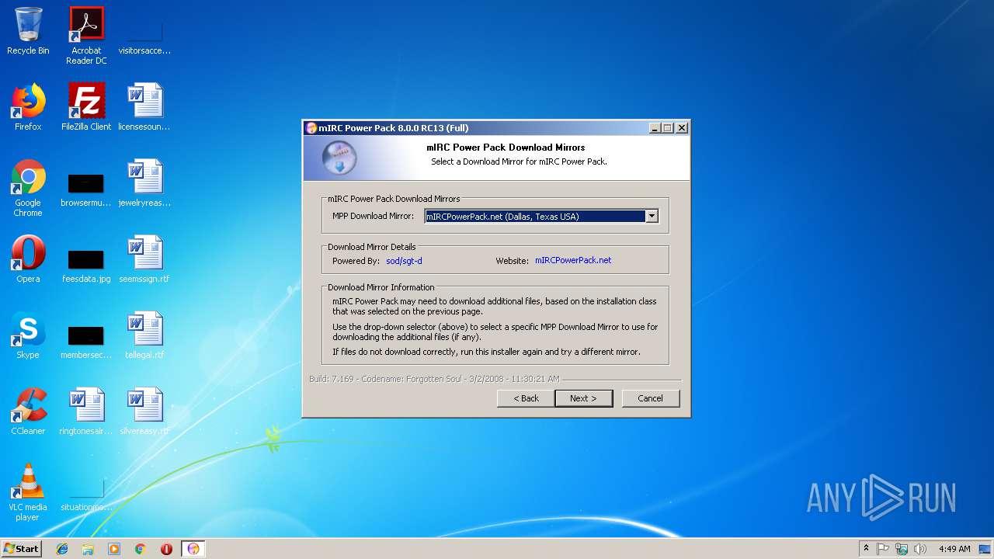The image size is (994, 559).
Task: Open the network tray icon
Action: point(902,549)
